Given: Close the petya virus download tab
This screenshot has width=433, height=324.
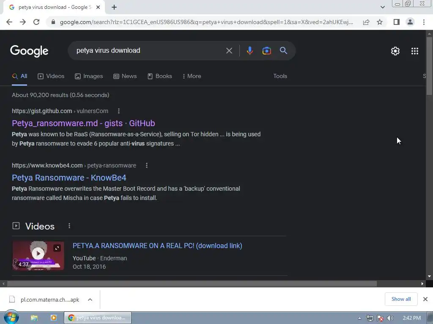Looking at the screenshot, I should click(98, 7).
